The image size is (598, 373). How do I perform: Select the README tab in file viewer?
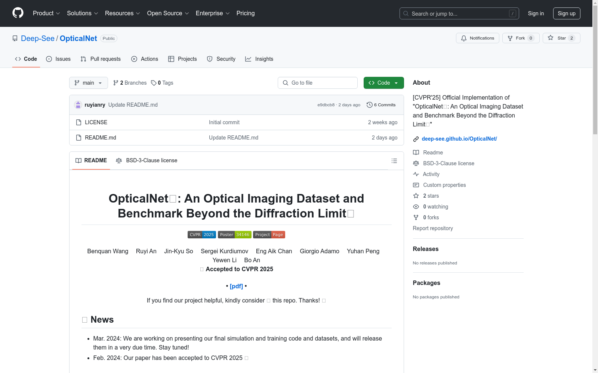pos(91,160)
